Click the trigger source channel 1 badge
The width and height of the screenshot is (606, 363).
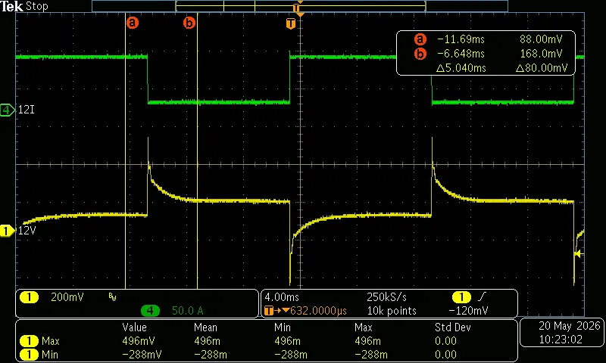461,297
